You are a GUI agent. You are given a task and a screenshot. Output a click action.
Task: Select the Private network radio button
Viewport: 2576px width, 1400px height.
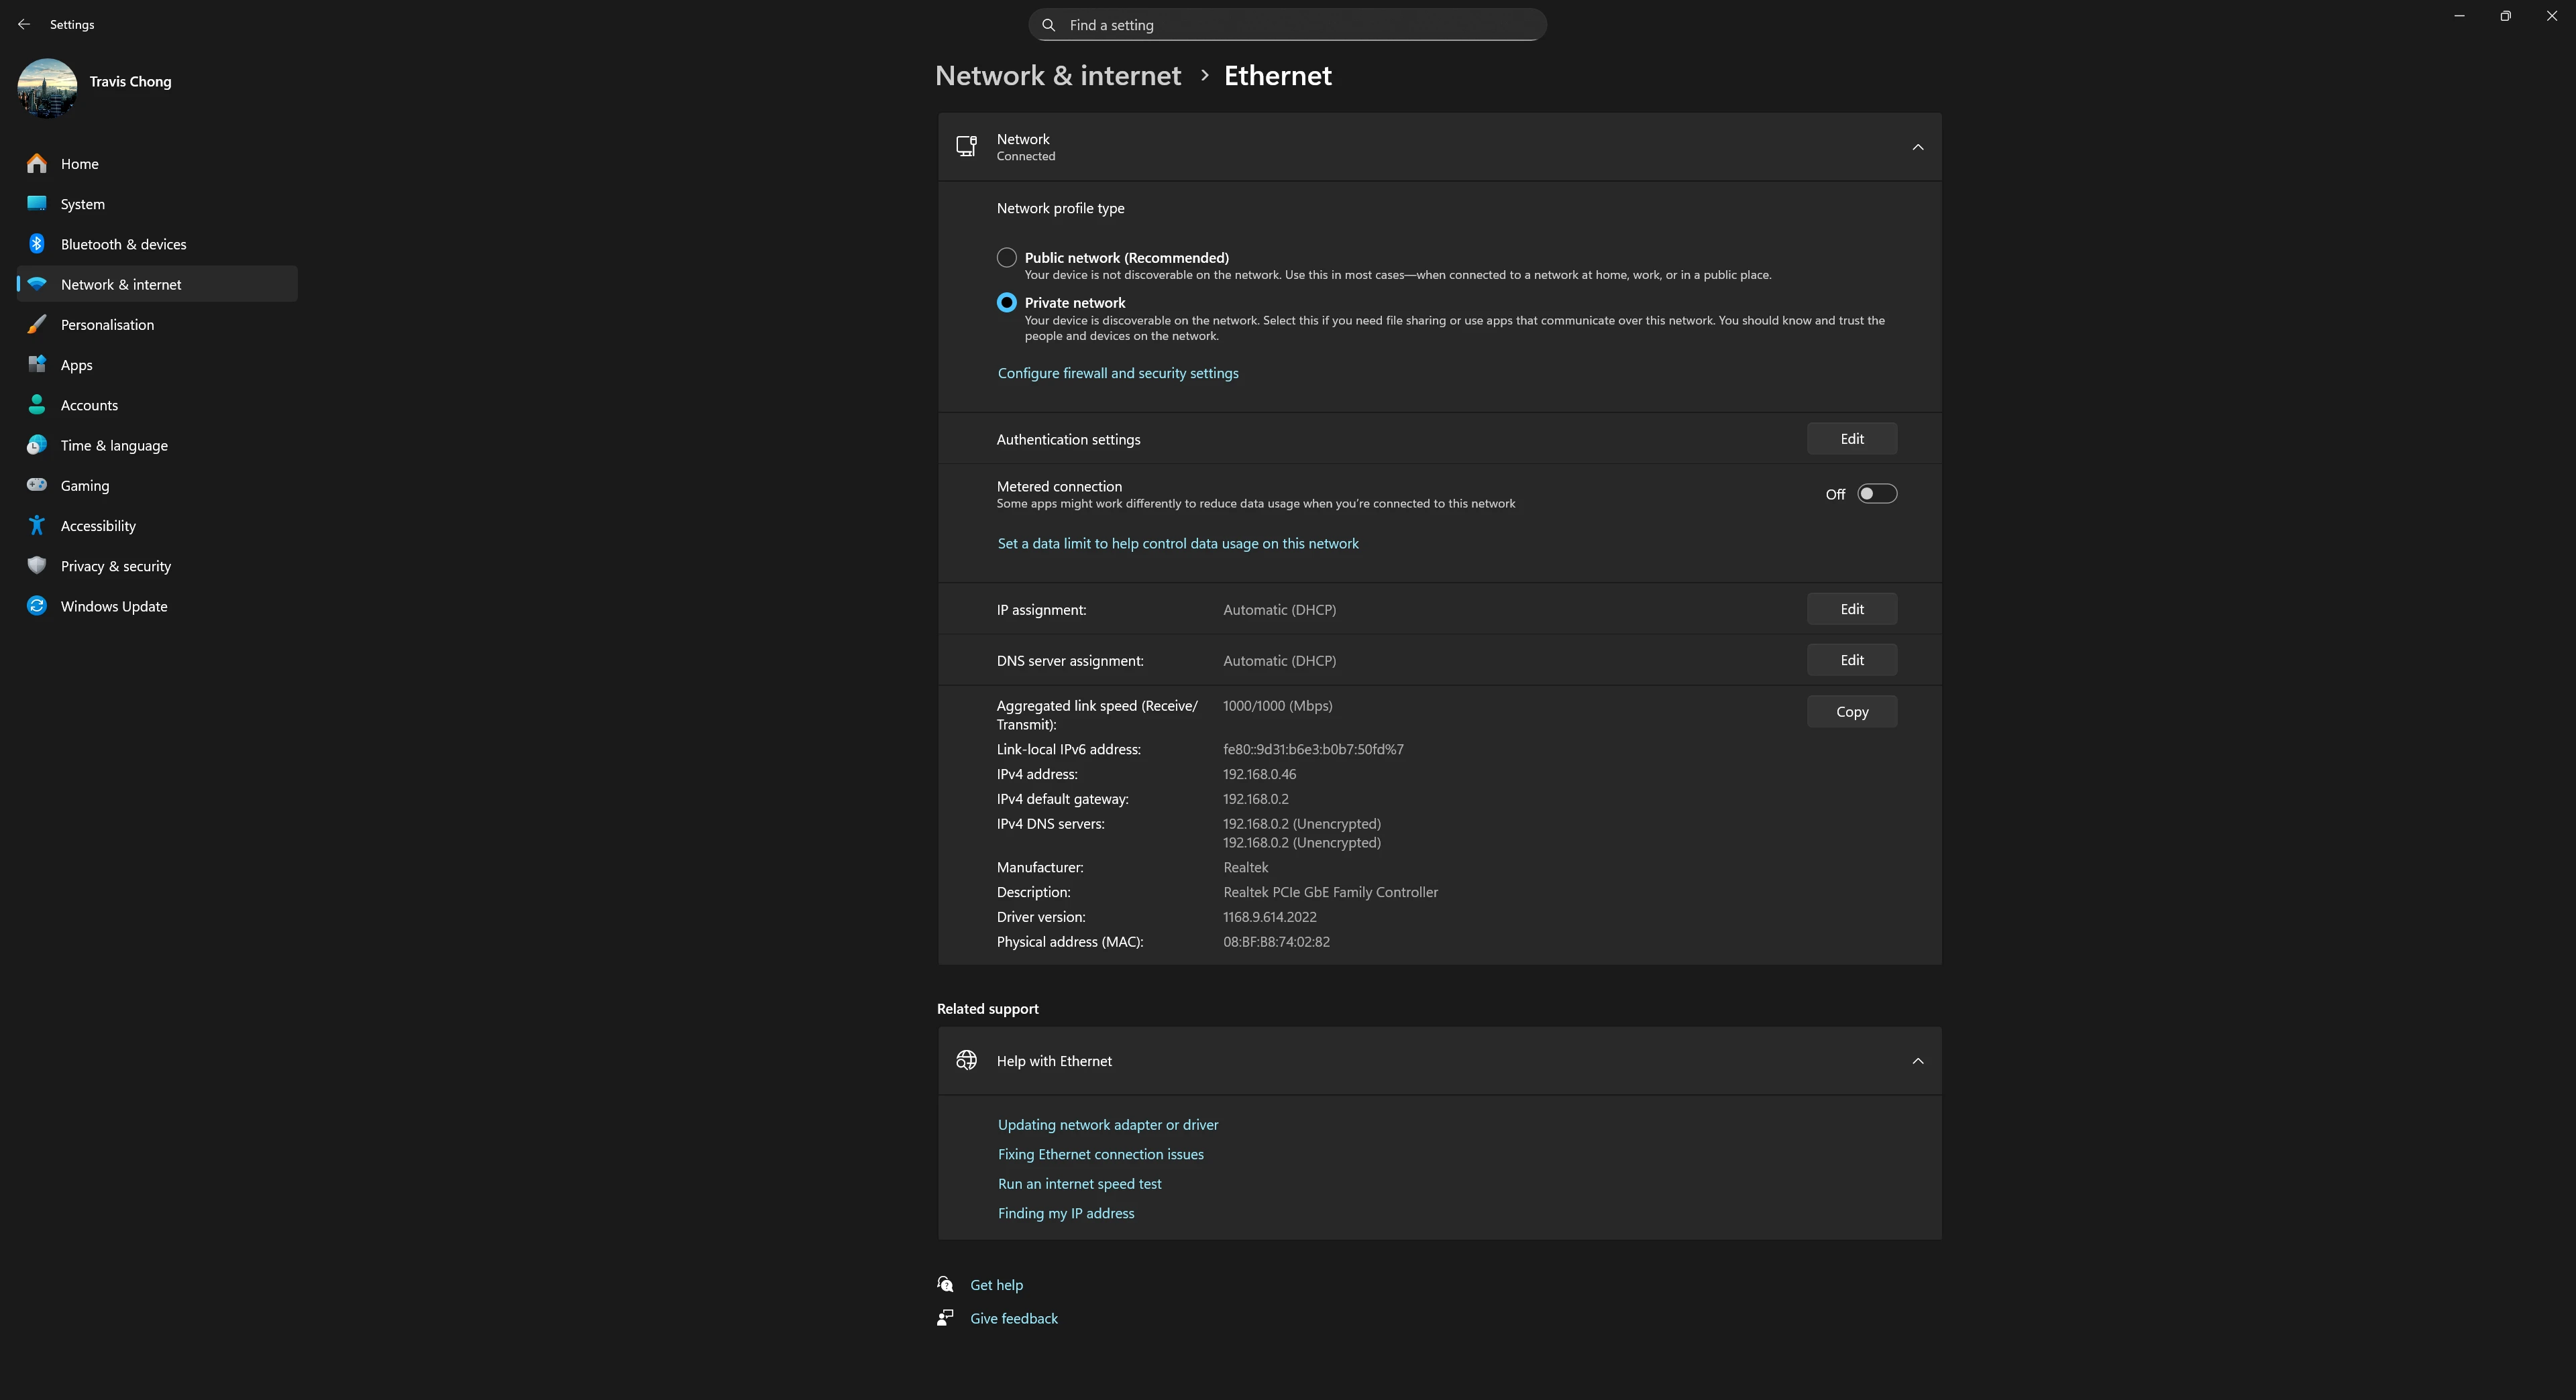[x=1006, y=303]
